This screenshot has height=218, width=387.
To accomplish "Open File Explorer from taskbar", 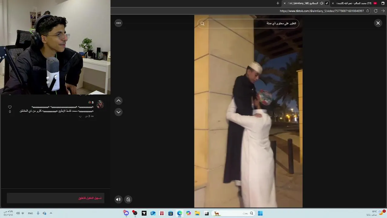I will coord(197,213).
